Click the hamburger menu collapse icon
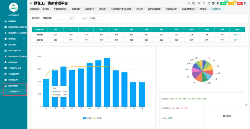250x129 pixels. (31, 3)
